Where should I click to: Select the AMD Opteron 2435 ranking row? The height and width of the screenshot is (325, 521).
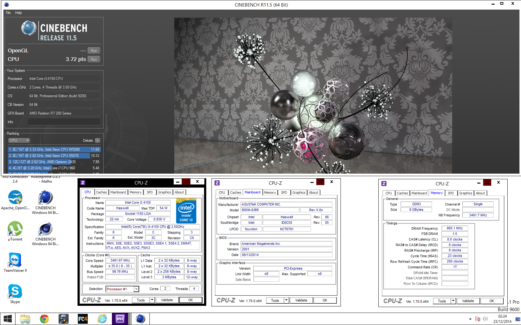(x=54, y=162)
